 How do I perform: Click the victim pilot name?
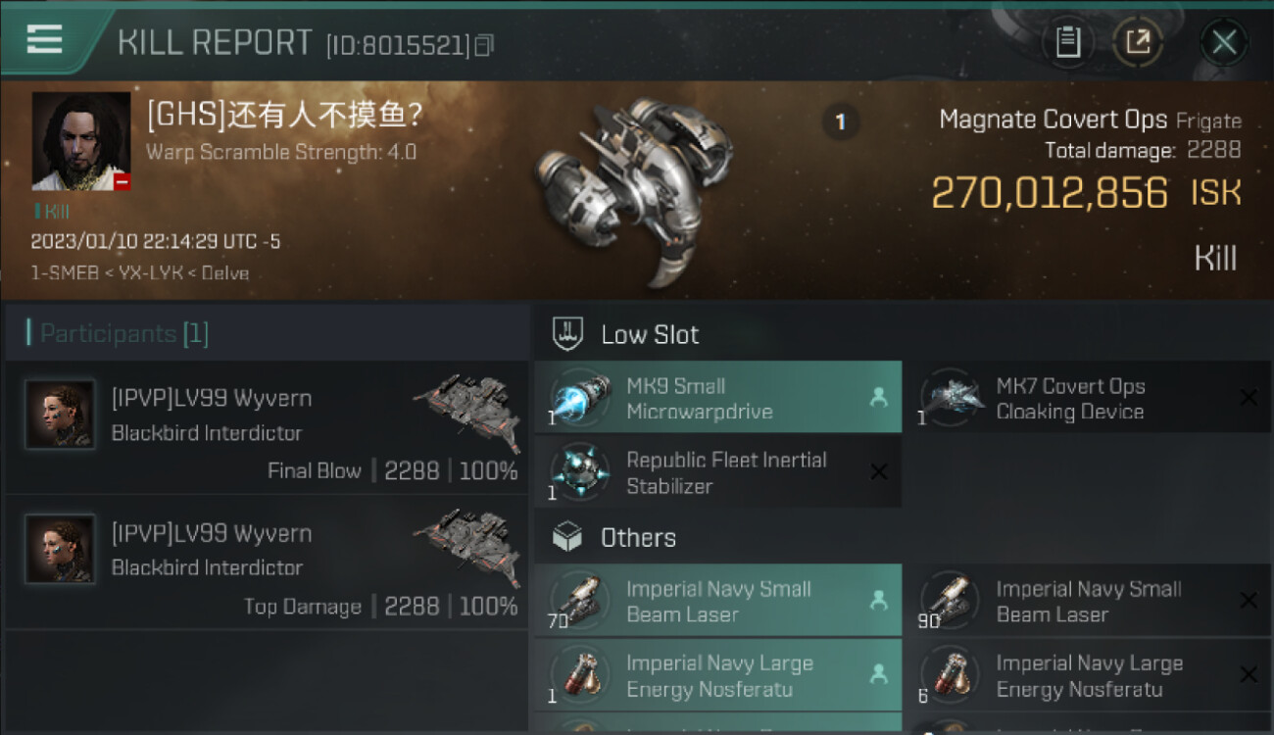tap(284, 117)
